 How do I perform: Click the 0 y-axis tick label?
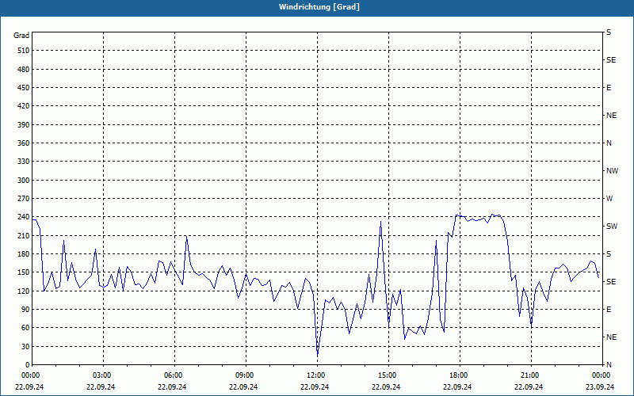pos(28,365)
